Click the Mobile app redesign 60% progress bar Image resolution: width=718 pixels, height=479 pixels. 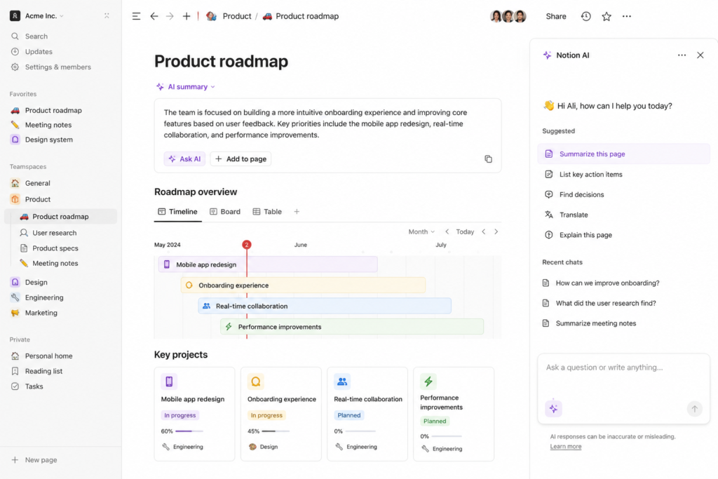pos(189,431)
